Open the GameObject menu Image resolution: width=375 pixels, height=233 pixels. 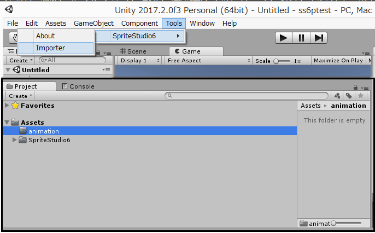pos(93,23)
